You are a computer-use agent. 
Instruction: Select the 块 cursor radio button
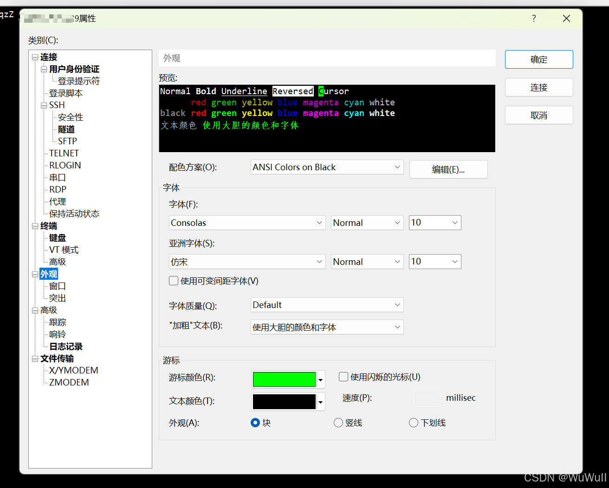(x=255, y=423)
